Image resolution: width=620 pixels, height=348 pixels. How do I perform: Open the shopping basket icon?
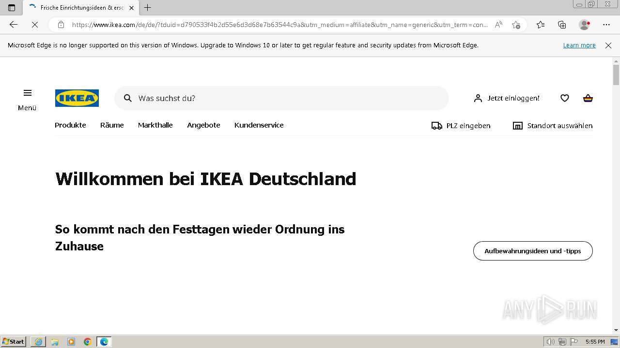coord(588,98)
